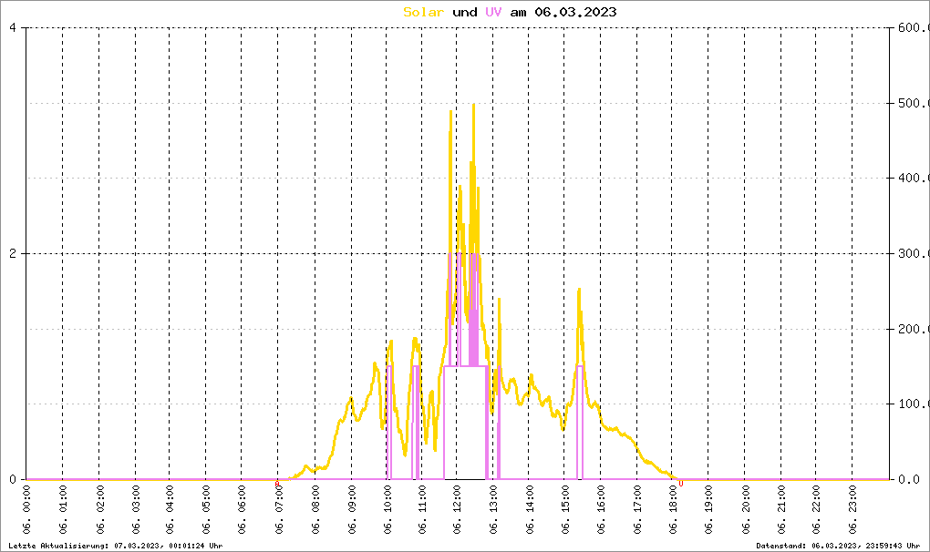930x552 pixels.
Task: Click the right y-axis label "300.0"
Action: 912,253
